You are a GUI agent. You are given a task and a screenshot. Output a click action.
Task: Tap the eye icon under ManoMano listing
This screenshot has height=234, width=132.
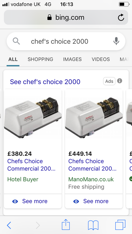point(76,202)
